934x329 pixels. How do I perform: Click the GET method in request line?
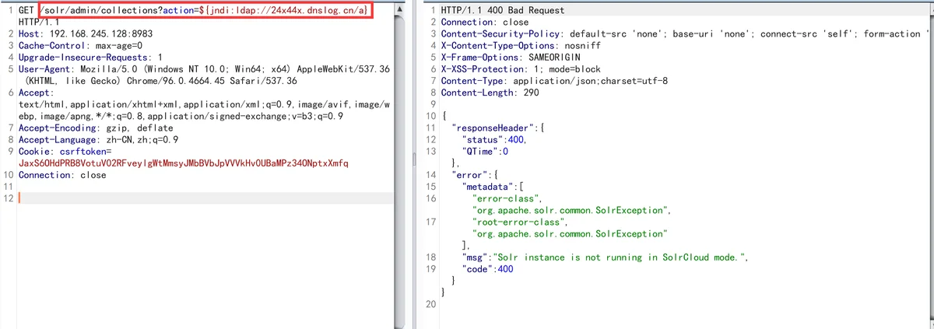[x=26, y=11]
